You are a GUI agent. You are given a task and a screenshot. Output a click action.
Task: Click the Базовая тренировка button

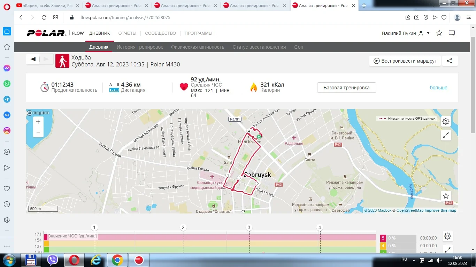pos(346,88)
